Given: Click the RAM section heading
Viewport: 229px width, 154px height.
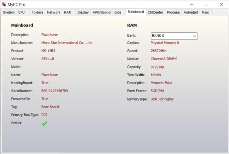Looking at the screenshot, I should point(132,25).
